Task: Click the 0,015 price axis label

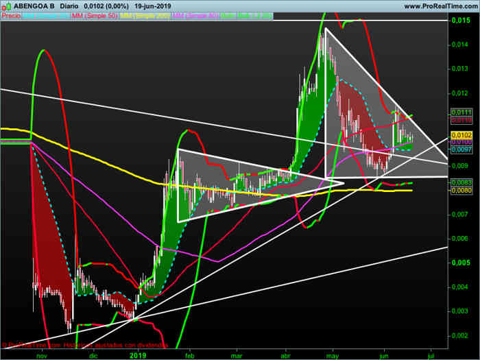Action: click(461, 21)
